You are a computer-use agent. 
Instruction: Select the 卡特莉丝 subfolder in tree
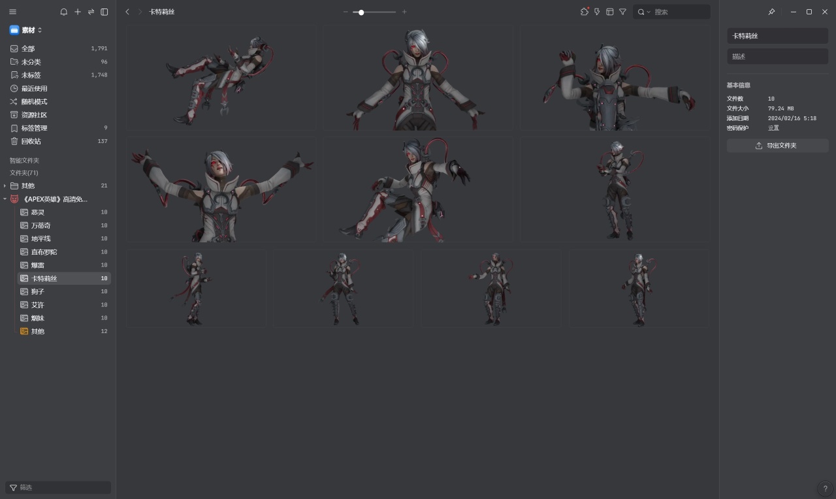(63, 278)
